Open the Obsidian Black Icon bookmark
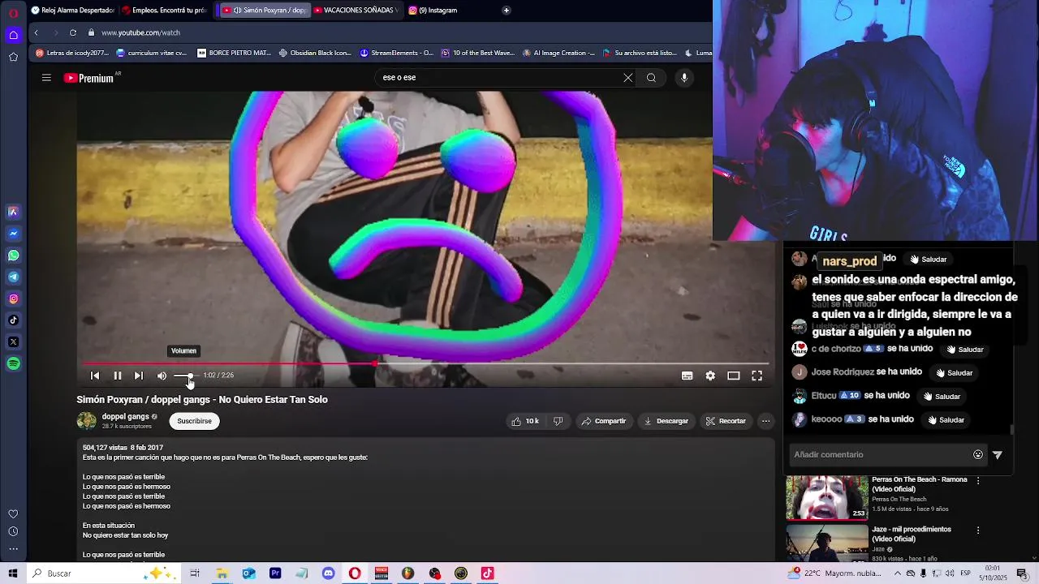Image resolution: width=1039 pixels, height=584 pixels. 315,53
